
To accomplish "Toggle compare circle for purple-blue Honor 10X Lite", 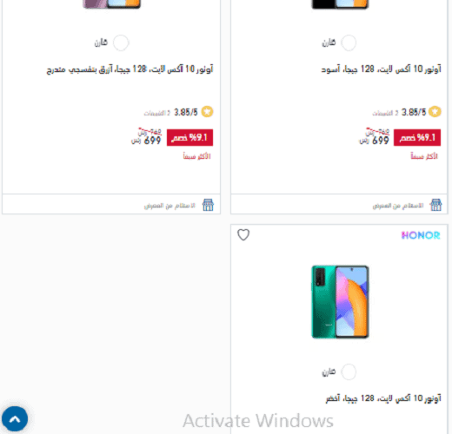I will pos(121,43).
